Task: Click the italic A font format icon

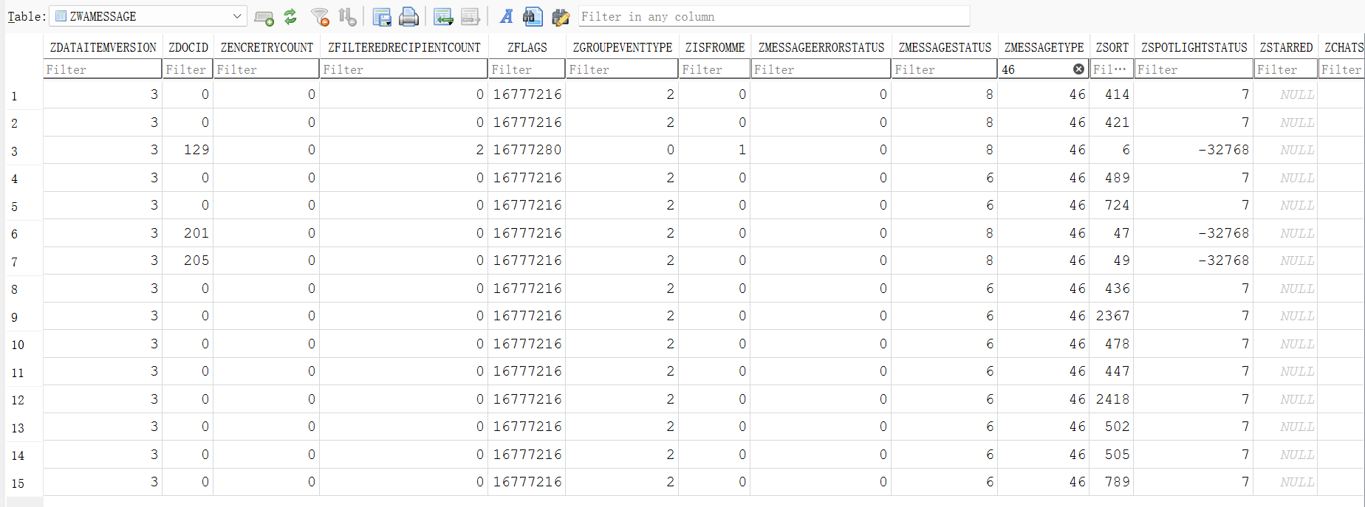Action: click(x=506, y=16)
